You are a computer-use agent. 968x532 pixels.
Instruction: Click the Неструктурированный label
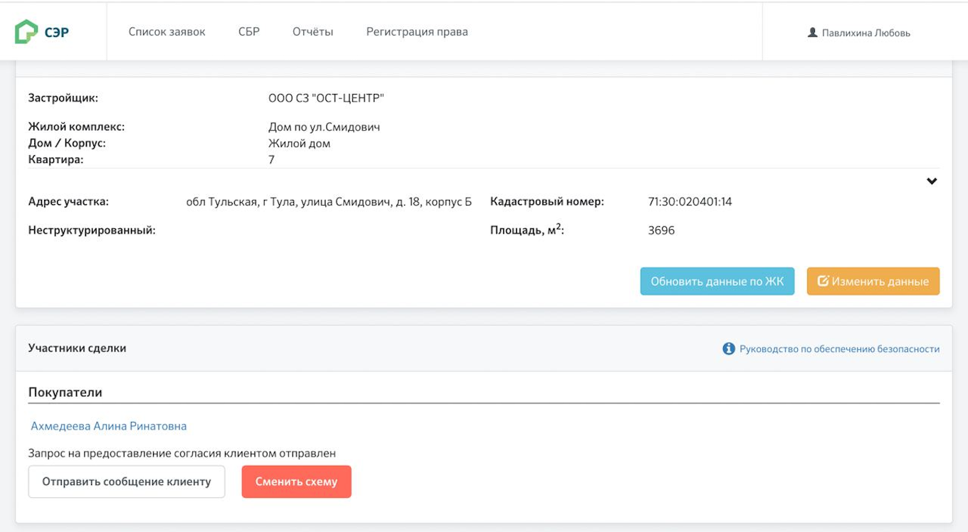tap(92, 230)
